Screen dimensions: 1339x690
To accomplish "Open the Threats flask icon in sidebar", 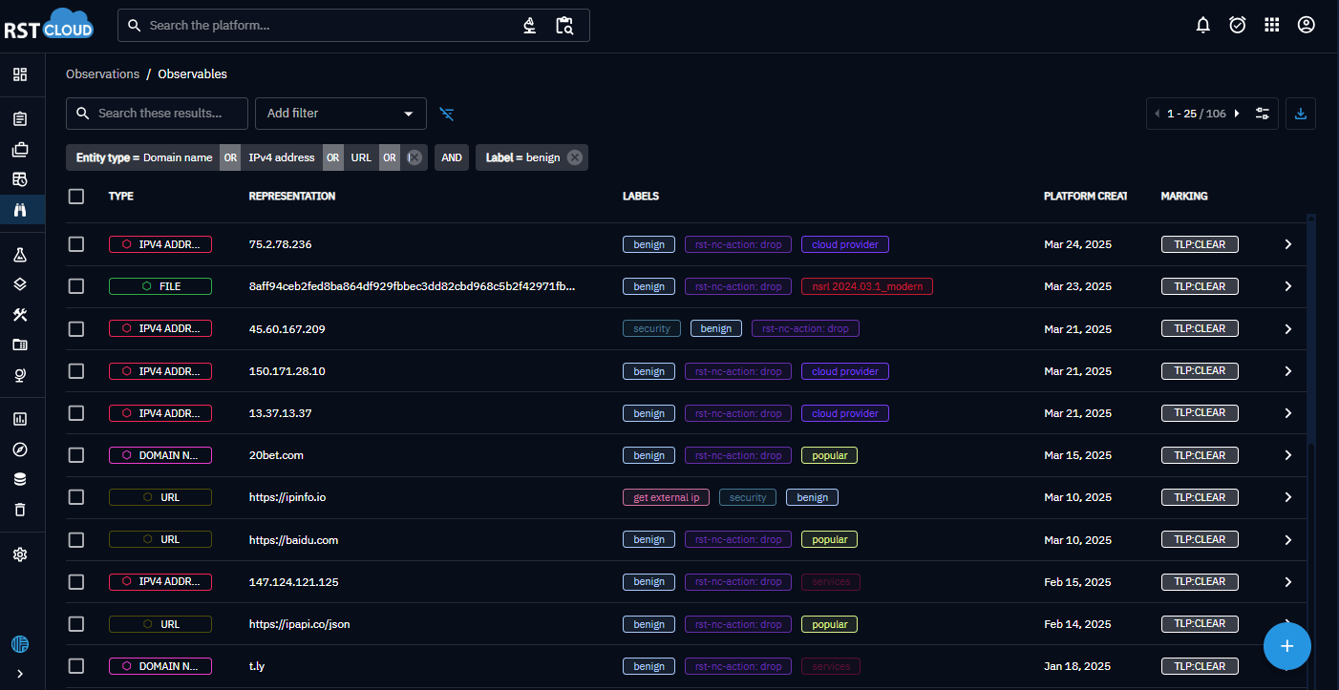I will tap(20, 255).
